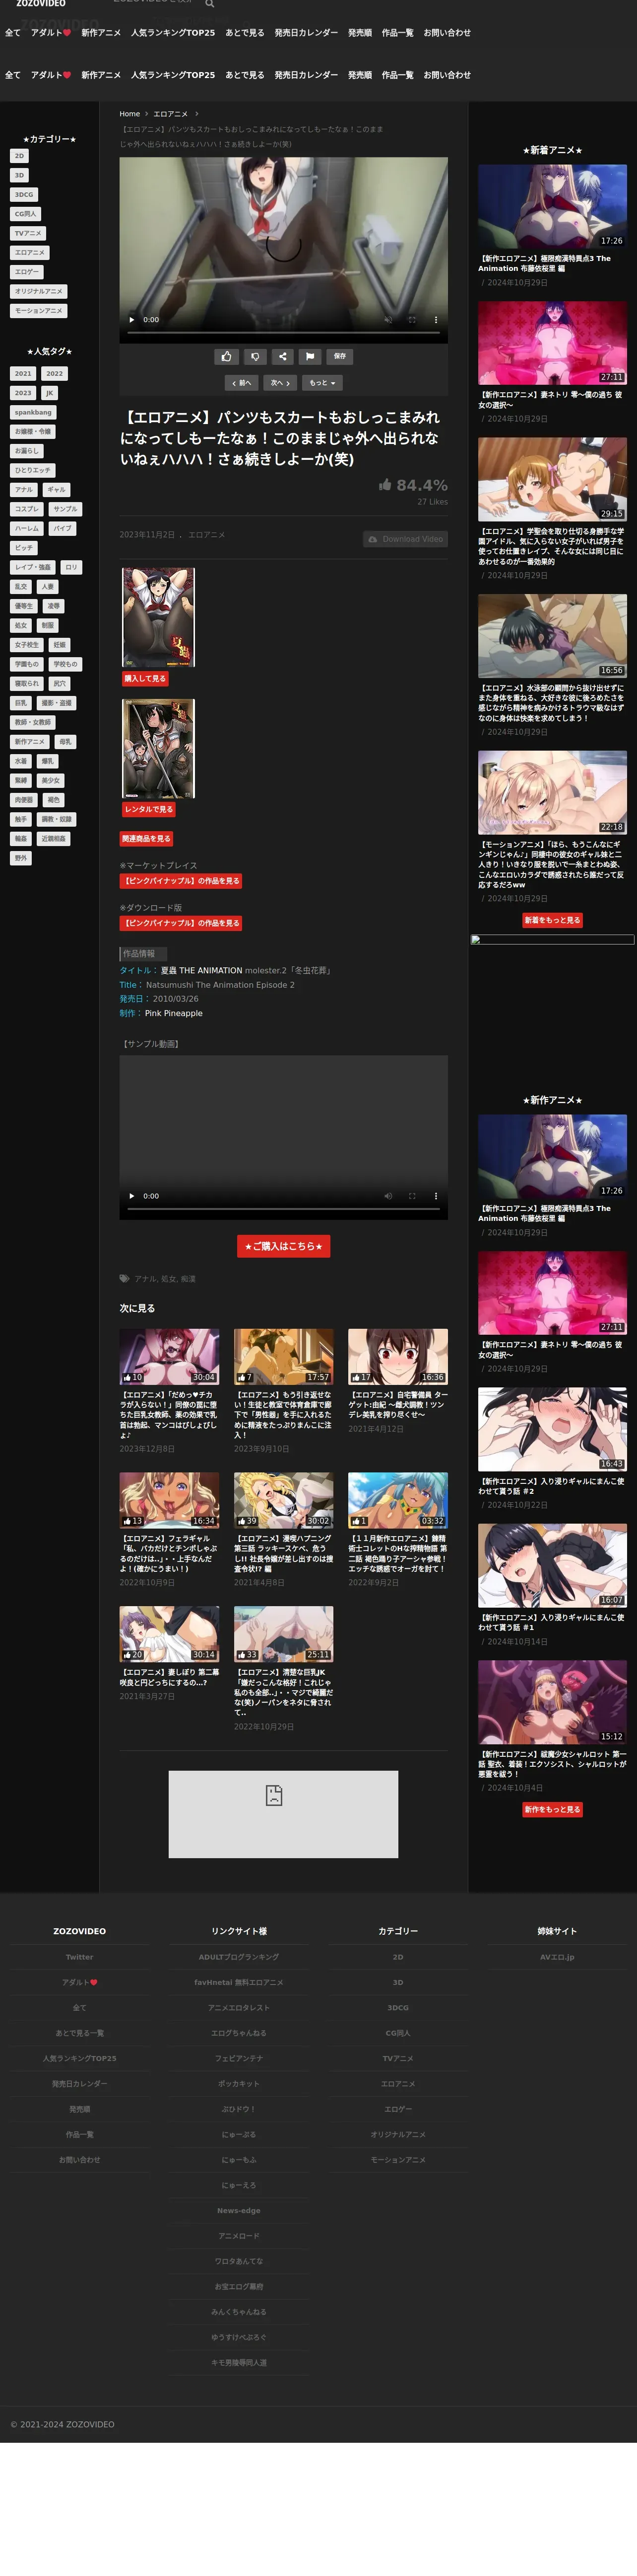Image resolution: width=637 pixels, height=2576 pixels.
Task: Click the Pink Pineapple studio name
Action: (174, 1013)
